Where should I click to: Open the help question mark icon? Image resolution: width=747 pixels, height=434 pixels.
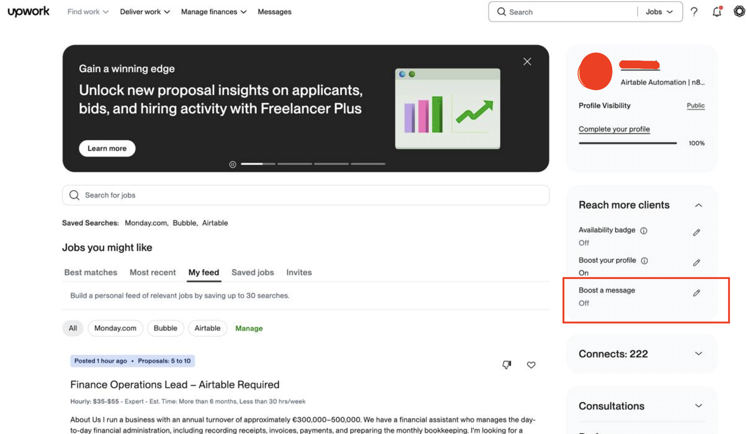[694, 12]
